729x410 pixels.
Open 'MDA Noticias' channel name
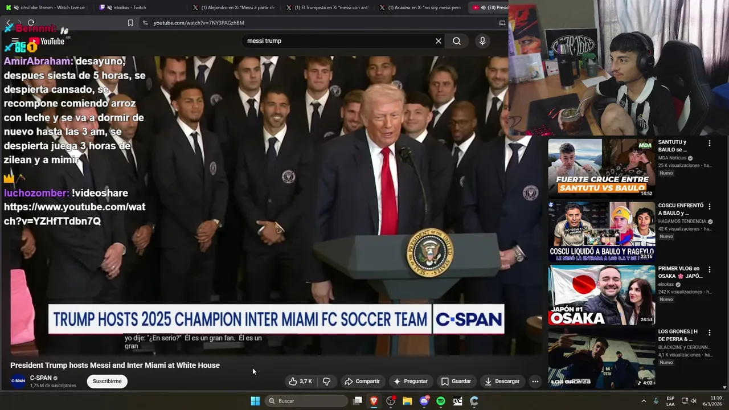[672, 158]
